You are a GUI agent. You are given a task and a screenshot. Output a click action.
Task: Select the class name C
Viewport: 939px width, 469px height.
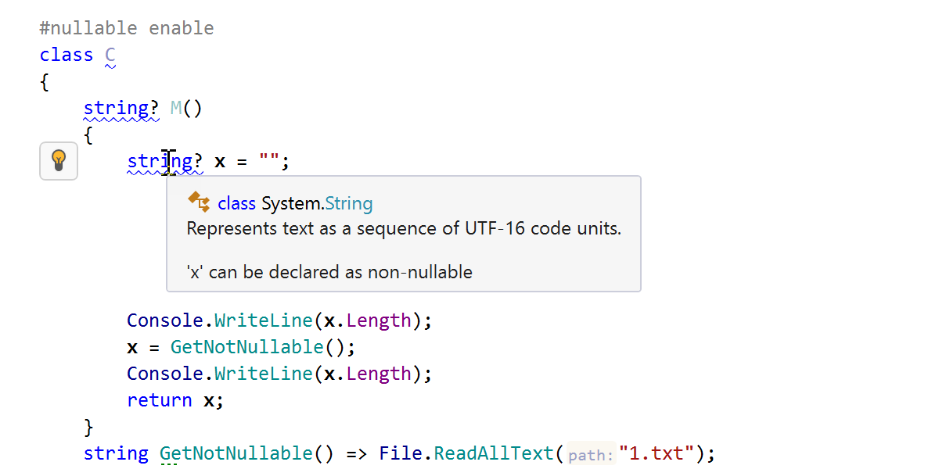point(110,55)
